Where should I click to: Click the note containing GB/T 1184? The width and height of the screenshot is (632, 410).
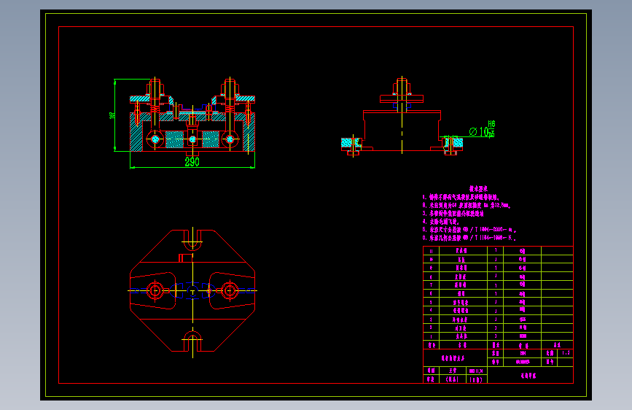(x=469, y=238)
